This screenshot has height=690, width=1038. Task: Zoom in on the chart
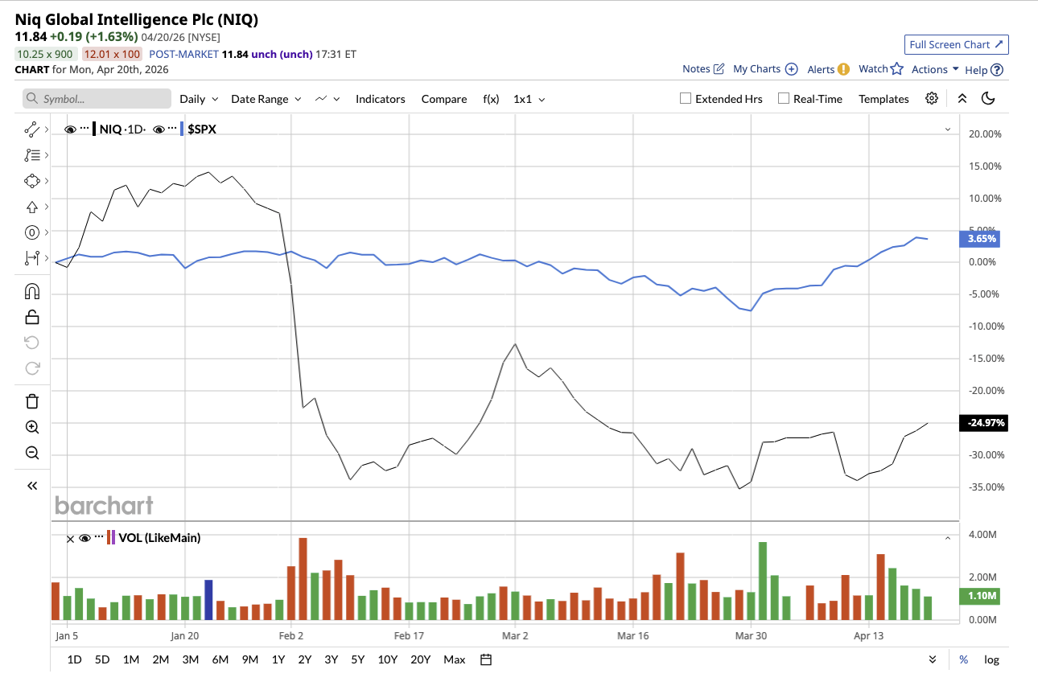(x=32, y=427)
